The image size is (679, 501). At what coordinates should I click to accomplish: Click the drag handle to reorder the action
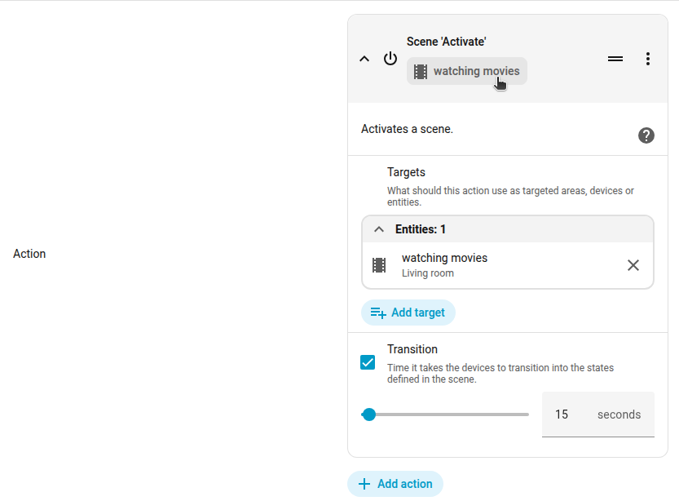point(615,58)
